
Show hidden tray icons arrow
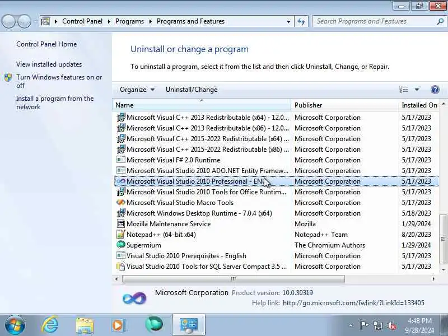click(x=351, y=325)
